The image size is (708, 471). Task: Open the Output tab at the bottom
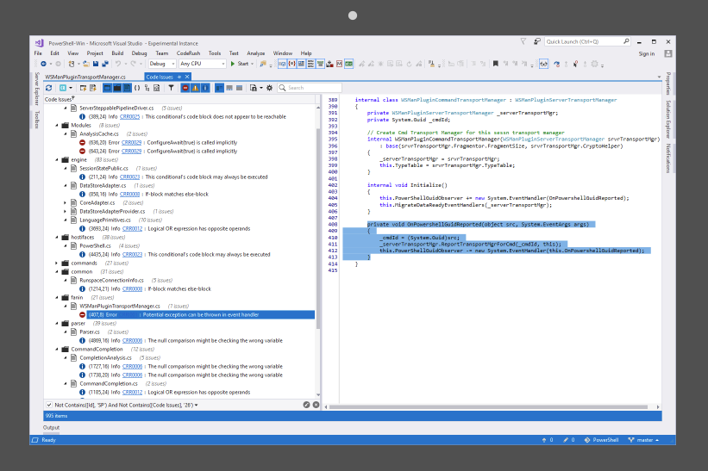pos(51,427)
